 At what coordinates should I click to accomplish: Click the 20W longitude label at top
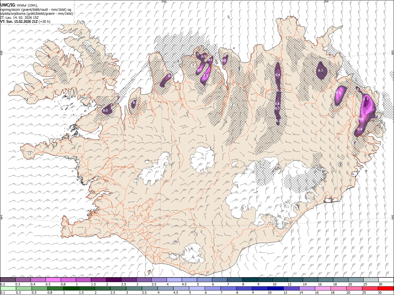pyautogui.click(x=164, y=2)
